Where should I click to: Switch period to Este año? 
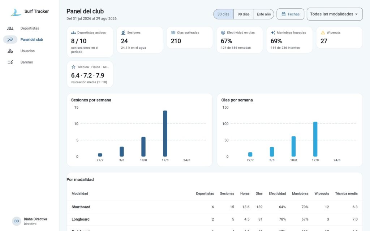264,14
